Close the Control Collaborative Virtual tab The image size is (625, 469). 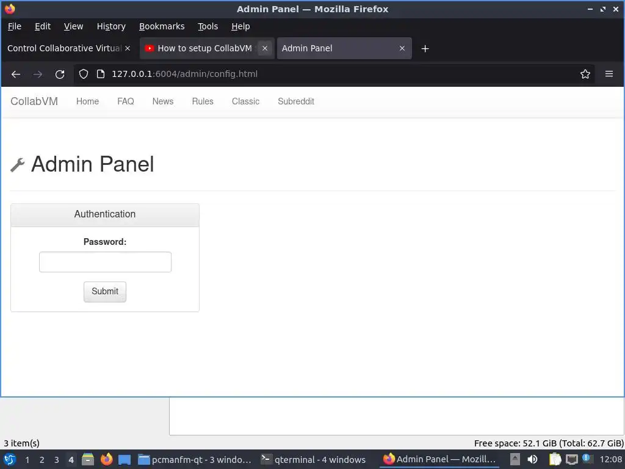(128, 48)
